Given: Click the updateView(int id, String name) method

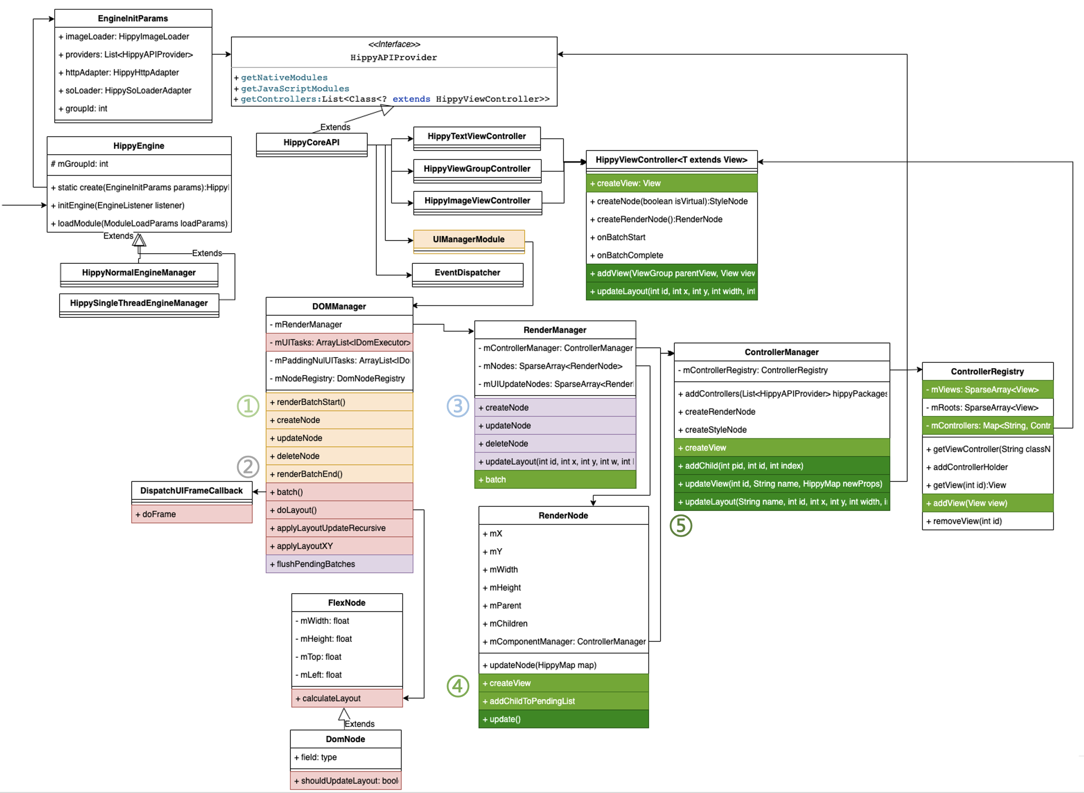Looking at the screenshot, I should pyautogui.click(x=782, y=484).
